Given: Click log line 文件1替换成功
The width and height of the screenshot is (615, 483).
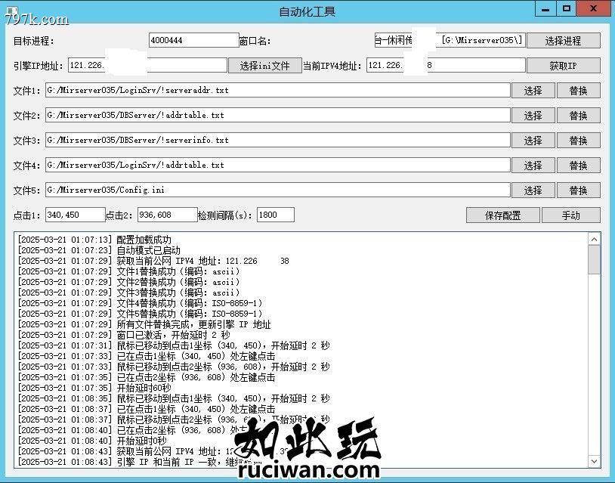Looking at the screenshot, I should point(128,271).
